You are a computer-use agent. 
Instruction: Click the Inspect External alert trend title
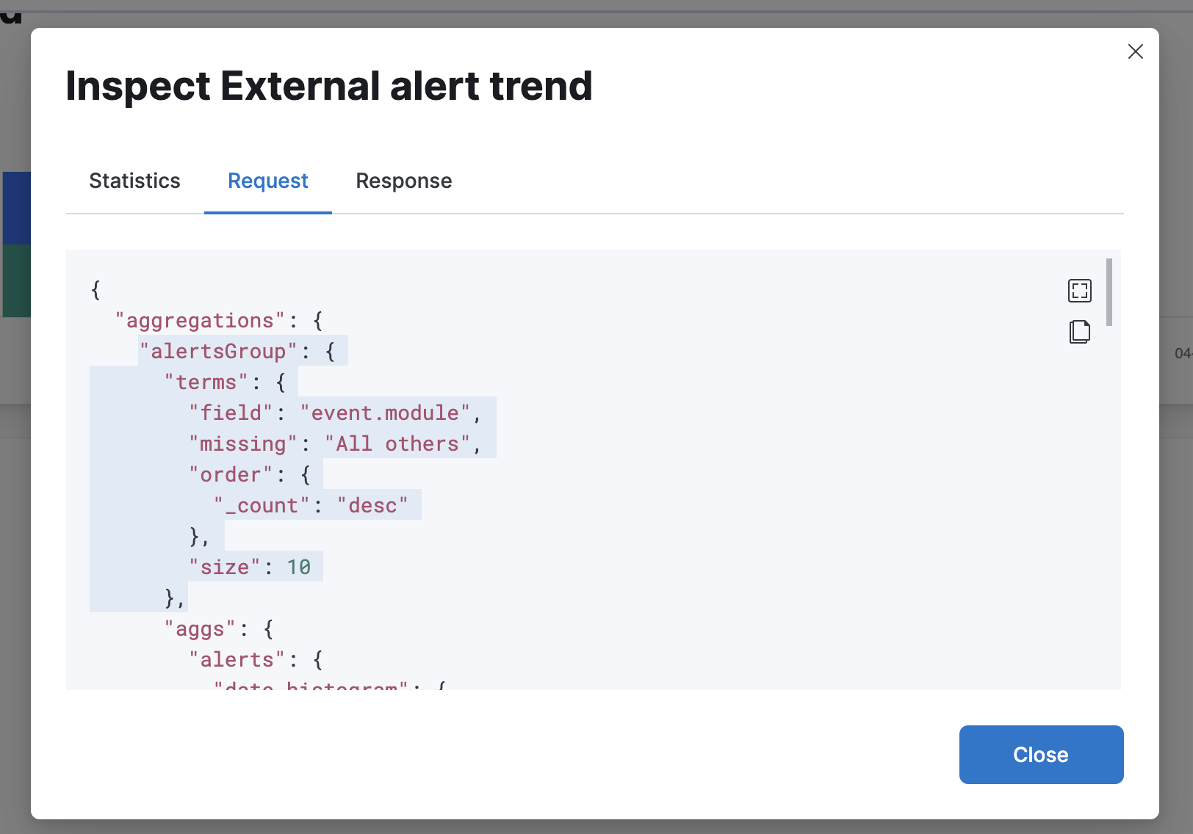tap(328, 86)
